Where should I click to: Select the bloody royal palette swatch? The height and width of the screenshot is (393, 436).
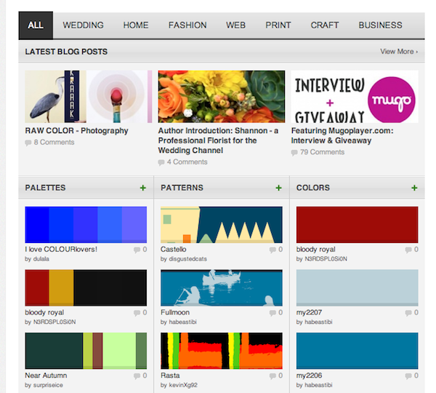tap(86, 287)
